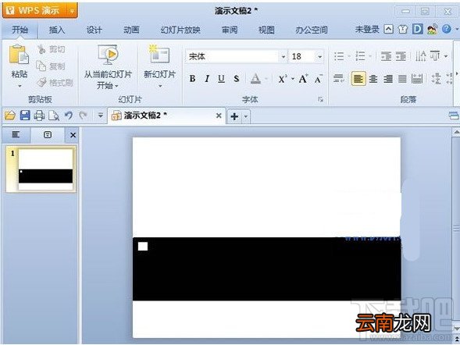
Task: Close the slide thumbnail panel
Action: click(x=73, y=135)
